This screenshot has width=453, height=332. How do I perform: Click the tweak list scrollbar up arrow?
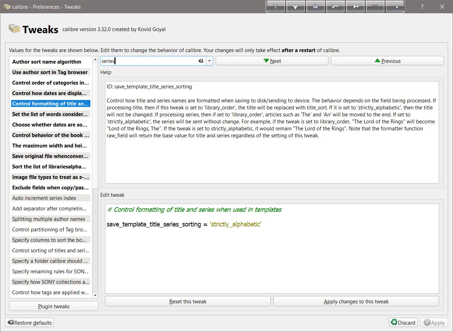(x=95, y=60)
